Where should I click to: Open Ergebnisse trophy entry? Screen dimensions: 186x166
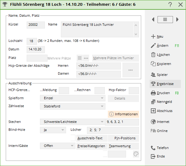point(165,84)
